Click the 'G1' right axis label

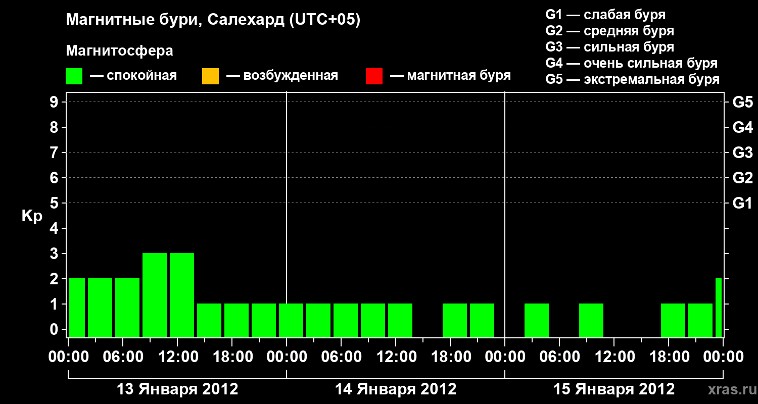[x=742, y=203]
